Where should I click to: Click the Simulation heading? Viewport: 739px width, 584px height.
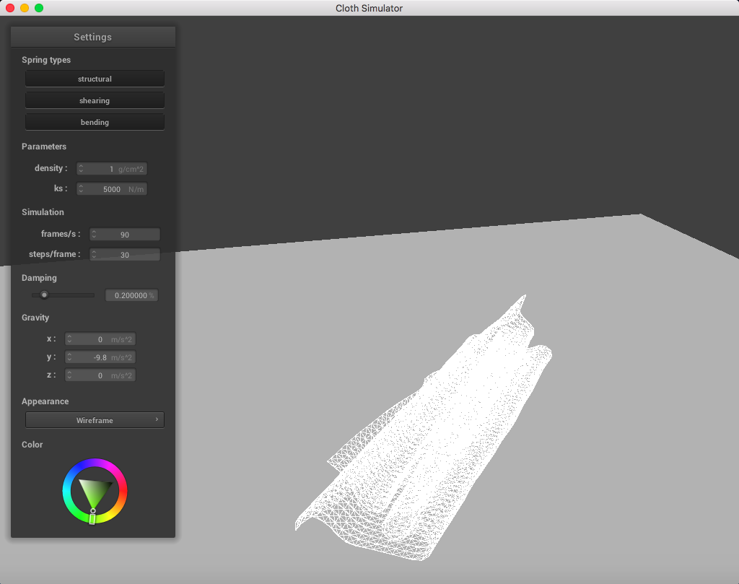[x=43, y=212]
